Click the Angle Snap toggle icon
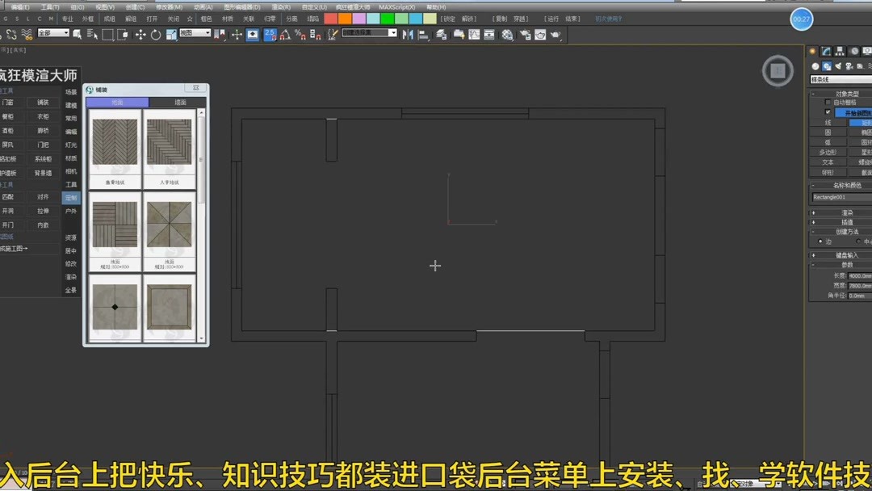The height and width of the screenshot is (491, 872). [x=283, y=34]
